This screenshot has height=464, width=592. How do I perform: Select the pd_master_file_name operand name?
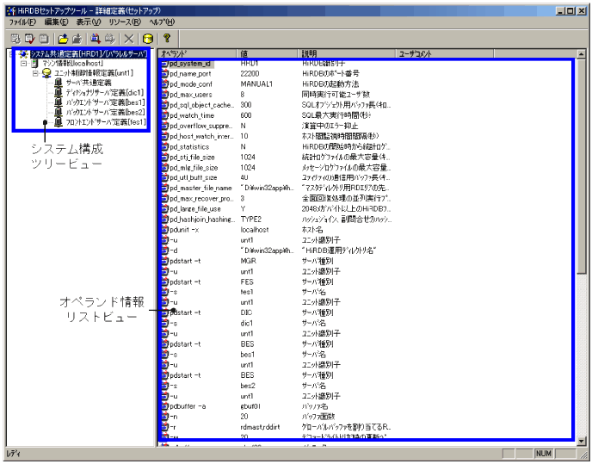pos(200,189)
